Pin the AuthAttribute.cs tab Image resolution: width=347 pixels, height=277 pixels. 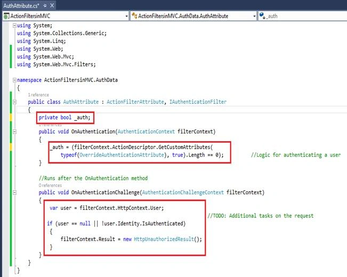[45, 6]
